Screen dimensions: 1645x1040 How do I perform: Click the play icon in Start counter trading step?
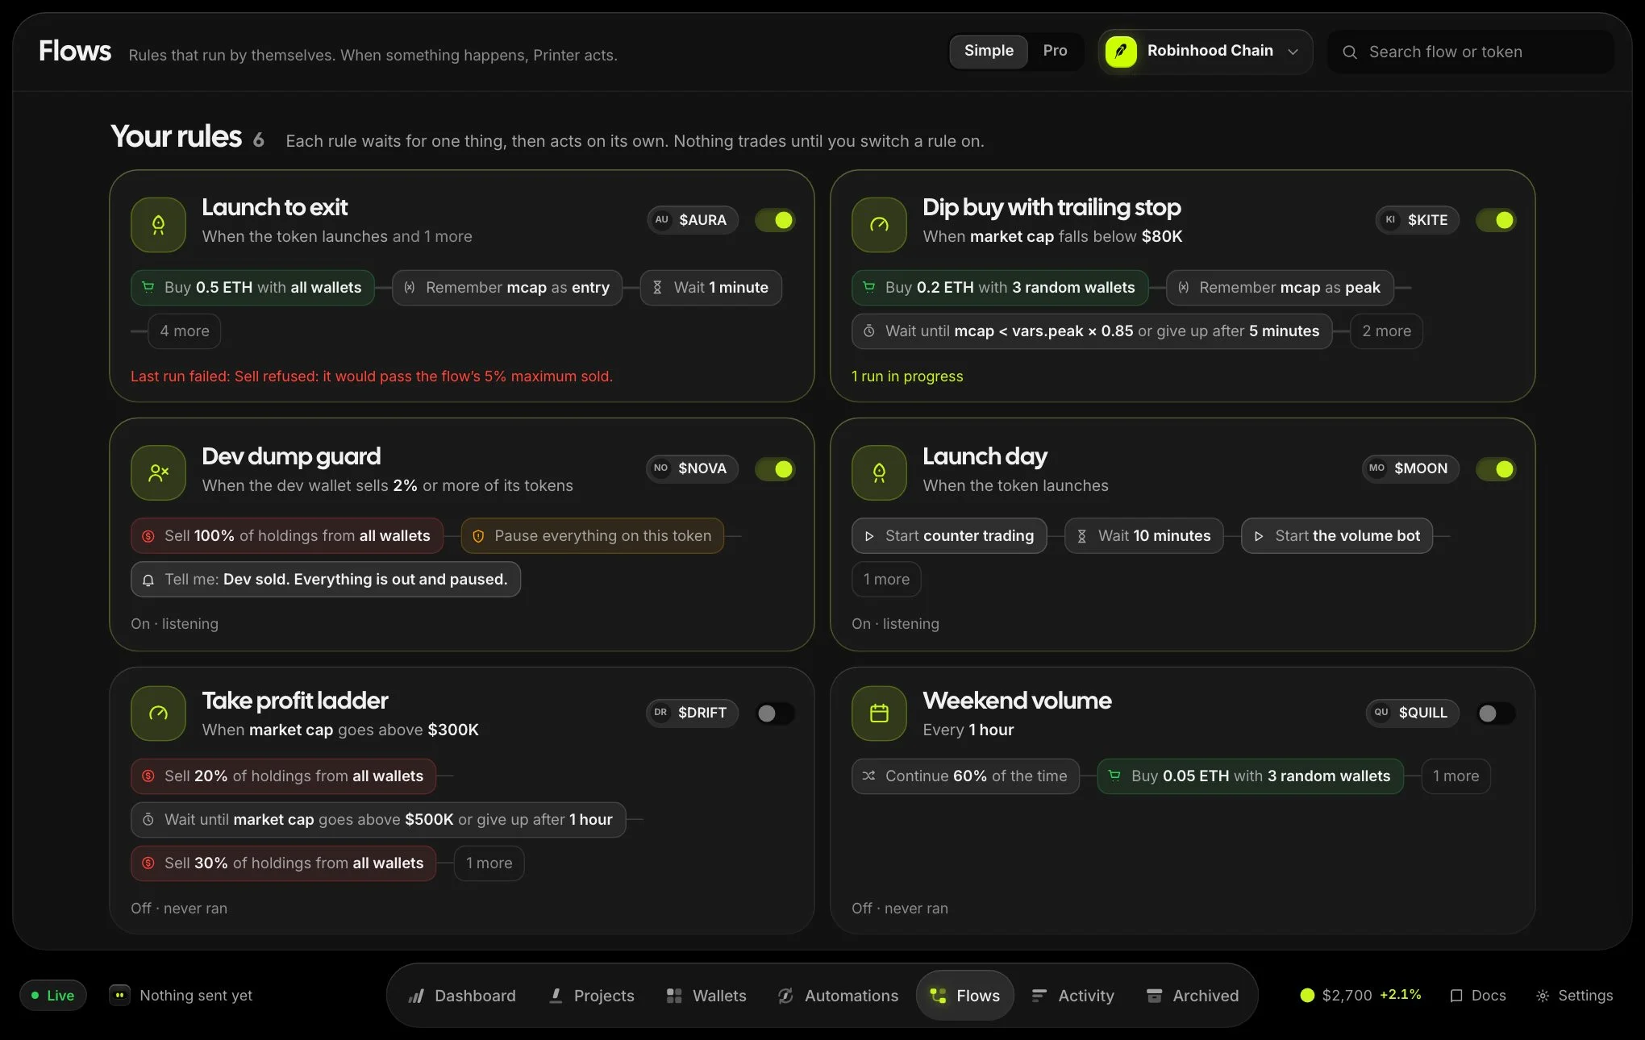[x=868, y=536]
